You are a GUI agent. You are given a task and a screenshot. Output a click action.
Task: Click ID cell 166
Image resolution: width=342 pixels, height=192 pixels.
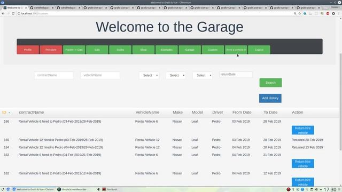click(6, 122)
